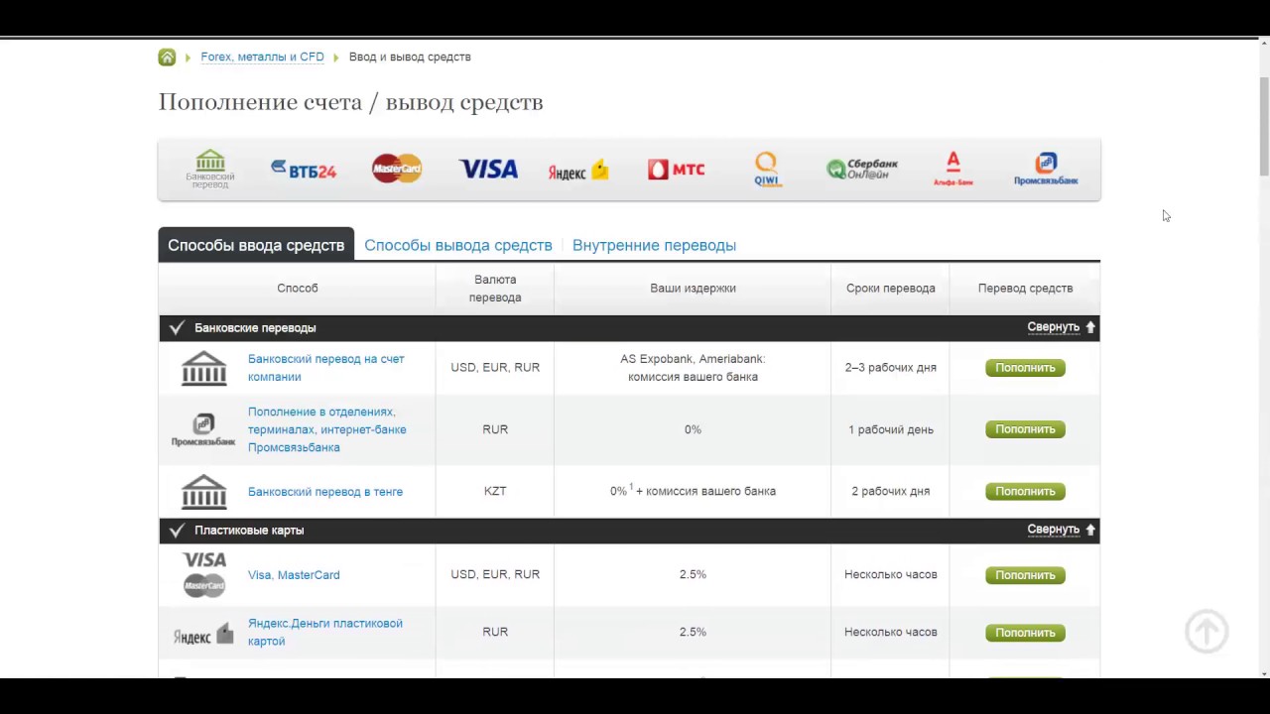
Task: Click the Сроки перевода column header
Action: coord(891,289)
